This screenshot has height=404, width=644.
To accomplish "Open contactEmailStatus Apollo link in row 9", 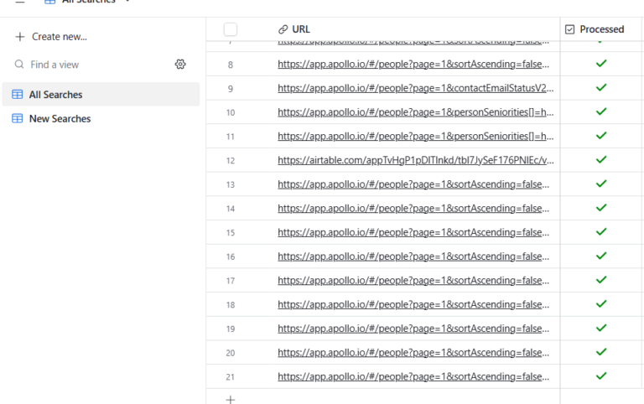I will click(415, 88).
